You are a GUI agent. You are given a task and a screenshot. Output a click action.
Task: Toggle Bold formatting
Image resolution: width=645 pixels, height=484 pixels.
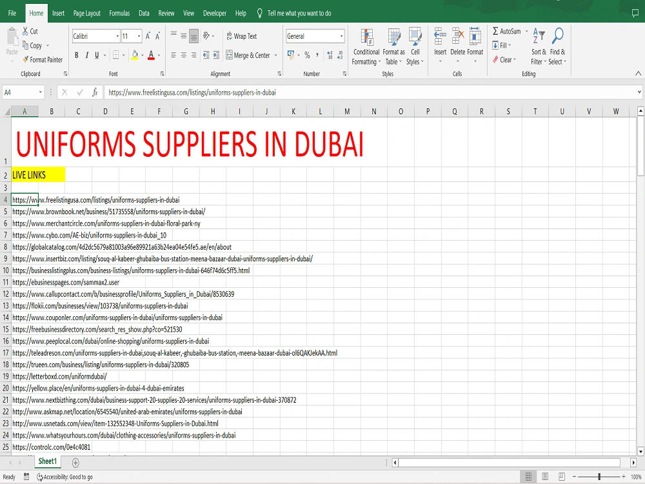pos(77,55)
